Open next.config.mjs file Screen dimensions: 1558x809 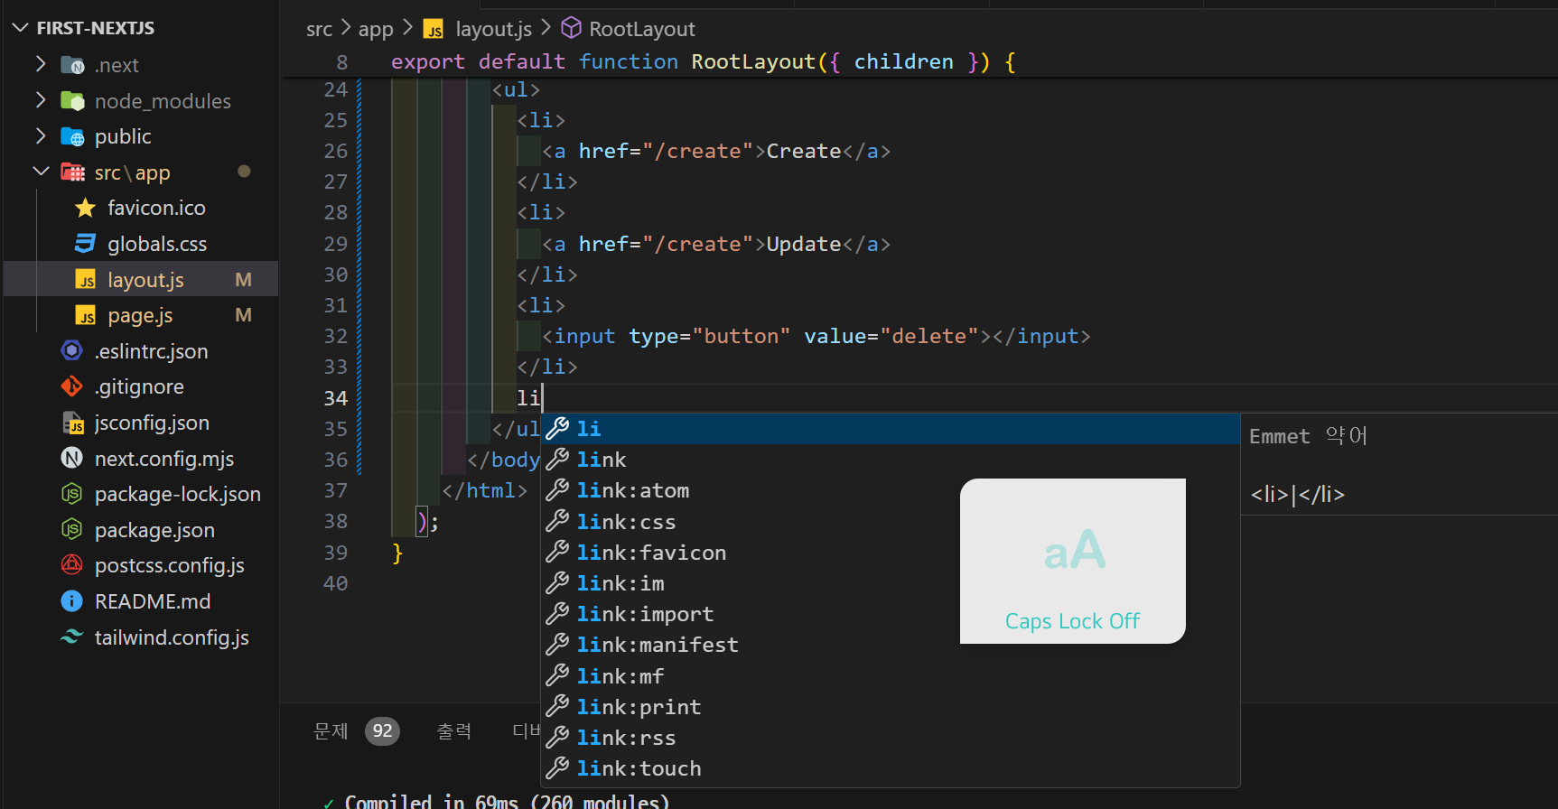click(164, 459)
